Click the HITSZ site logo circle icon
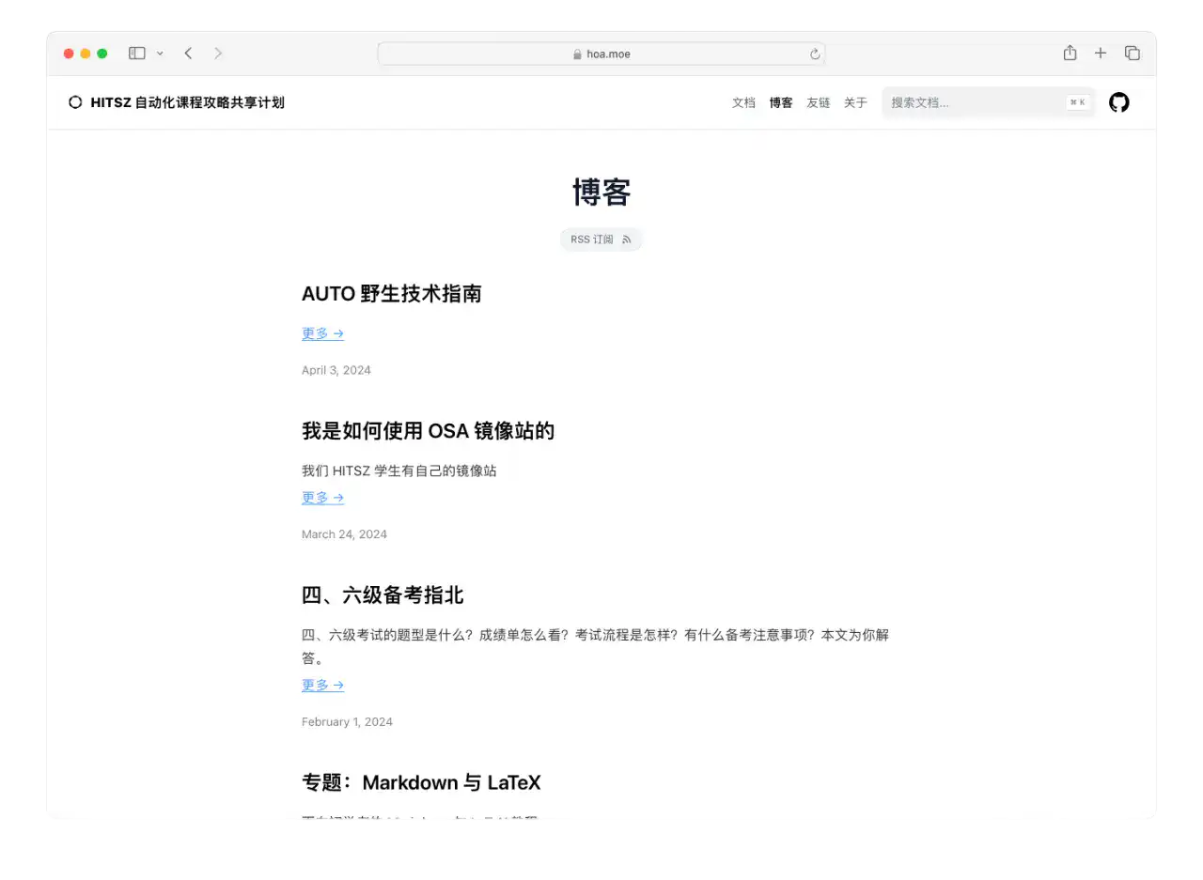Screen dimensions: 1203x880 tap(75, 102)
